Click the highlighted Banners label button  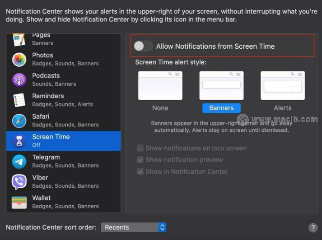pyautogui.click(x=221, y=108)
